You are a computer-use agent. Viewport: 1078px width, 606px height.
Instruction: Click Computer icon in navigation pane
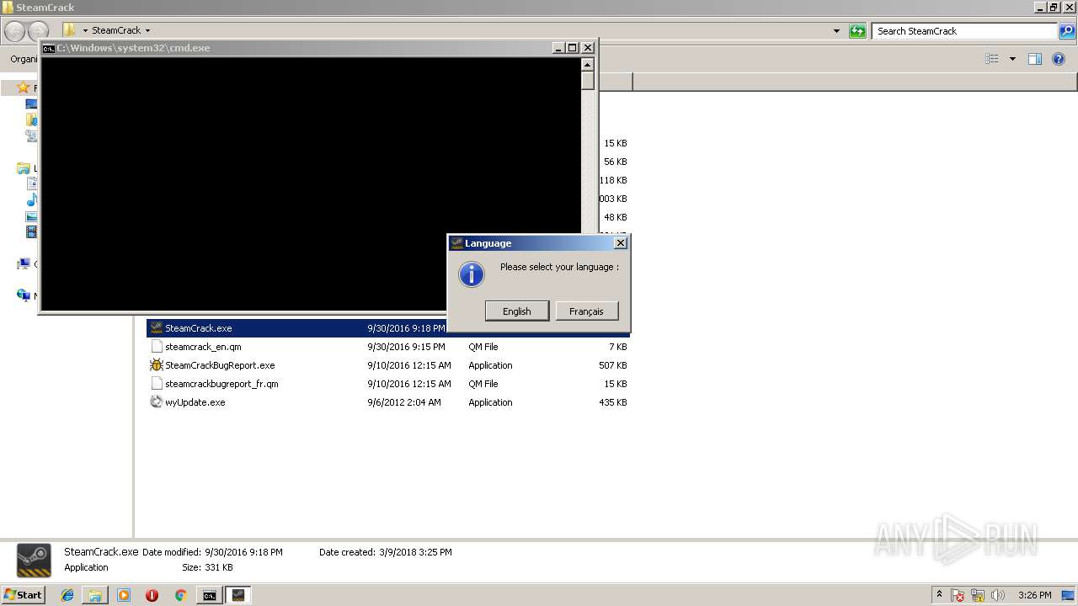[24, 263]
